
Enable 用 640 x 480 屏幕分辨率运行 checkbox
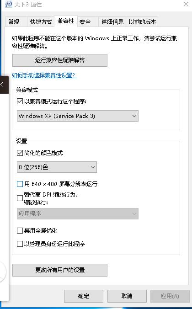20,184
